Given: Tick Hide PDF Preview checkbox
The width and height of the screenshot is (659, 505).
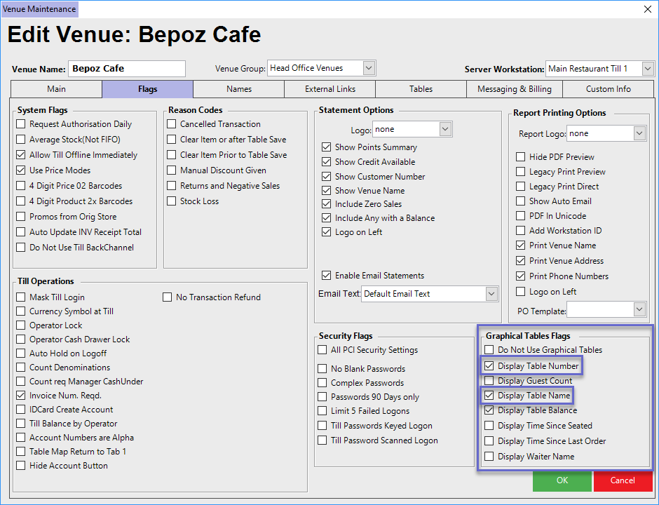Looking at the screenshot, I should pyautogui.click(x=520, y=157).
